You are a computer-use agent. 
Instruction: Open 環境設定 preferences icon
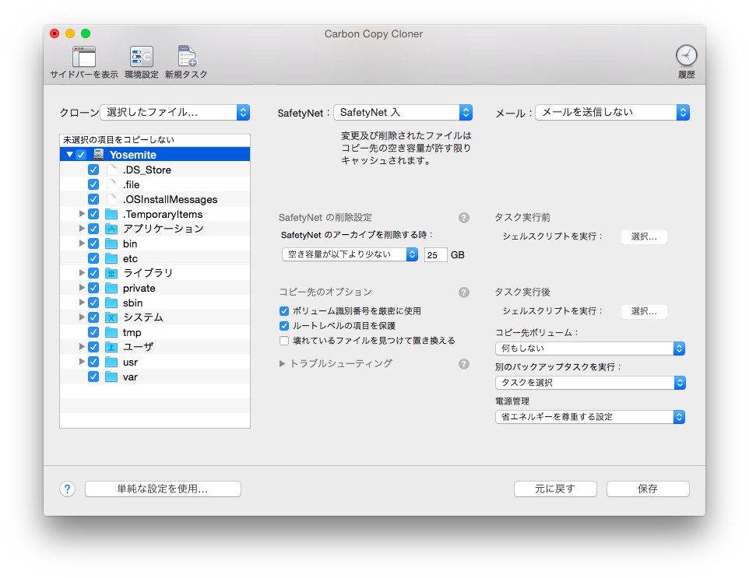tap(142, 57)
